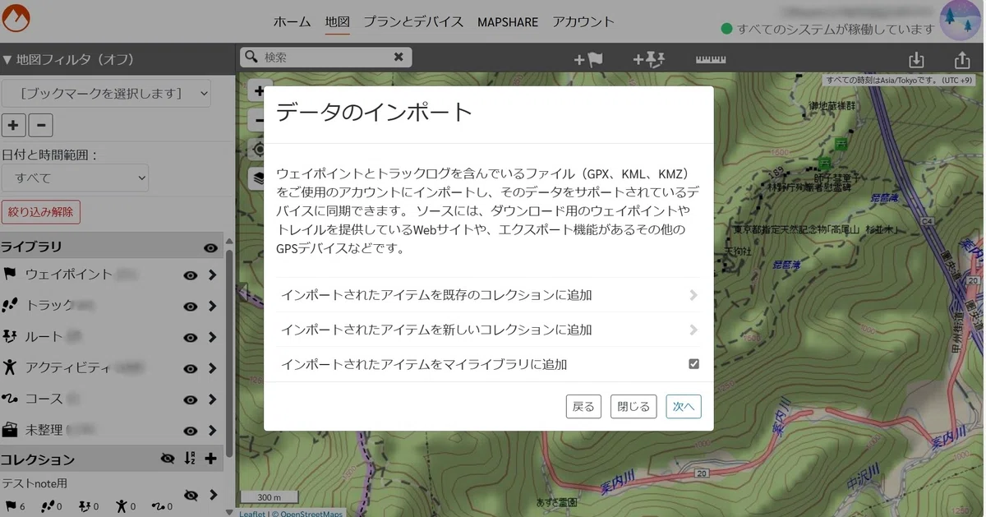
Task: Sort collections icon
Action: point(190,459)
